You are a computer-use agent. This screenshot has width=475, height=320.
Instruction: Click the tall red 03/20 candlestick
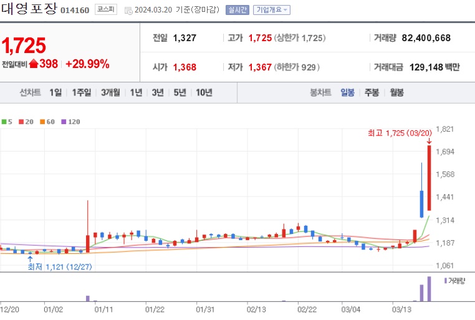[x=429, y=178]
